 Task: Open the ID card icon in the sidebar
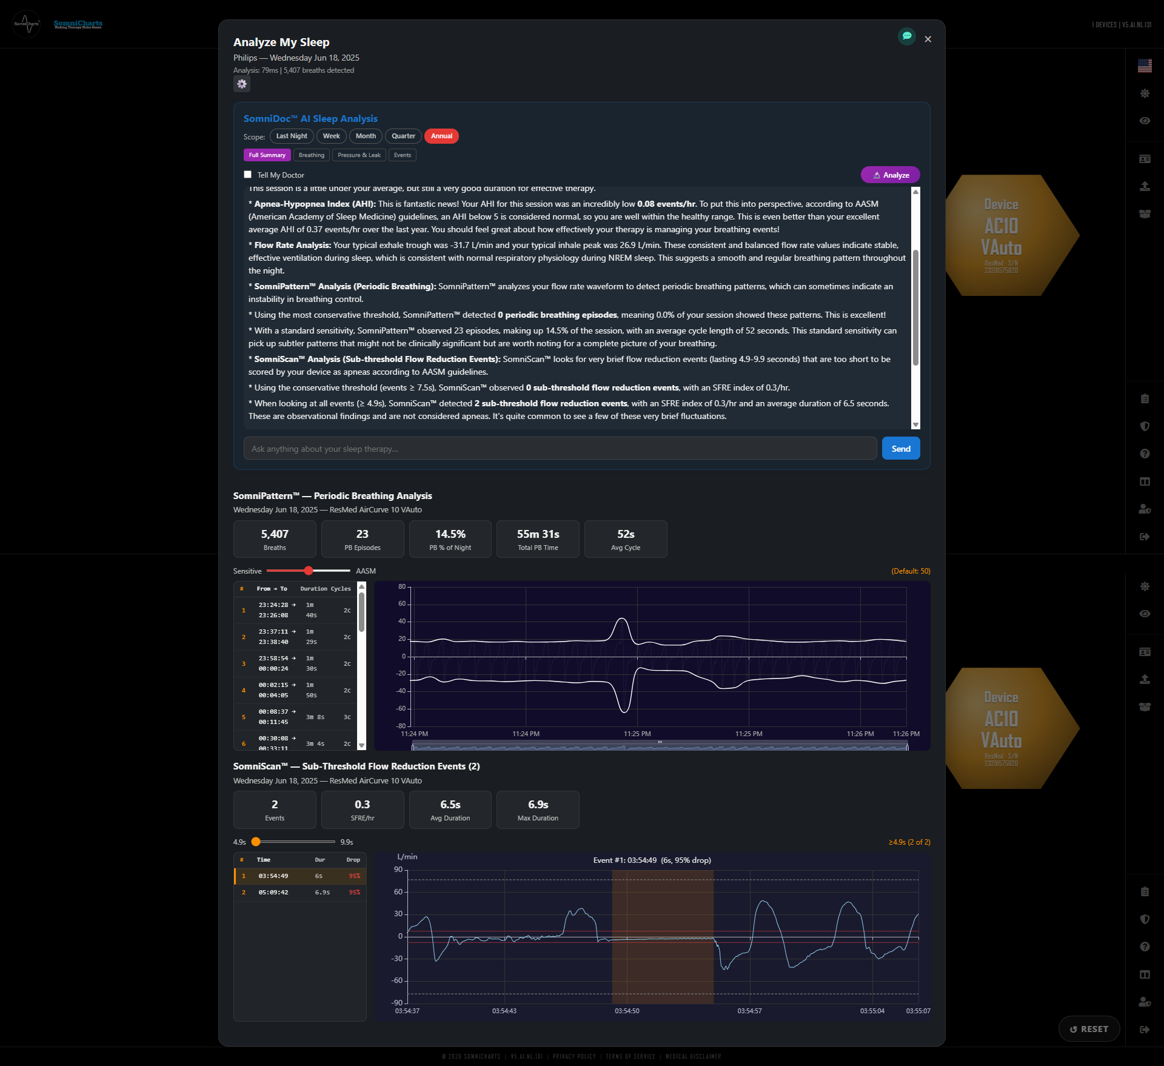1145,158
